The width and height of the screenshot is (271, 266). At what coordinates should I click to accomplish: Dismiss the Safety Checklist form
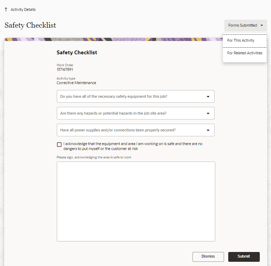click(x=208, y=257)
